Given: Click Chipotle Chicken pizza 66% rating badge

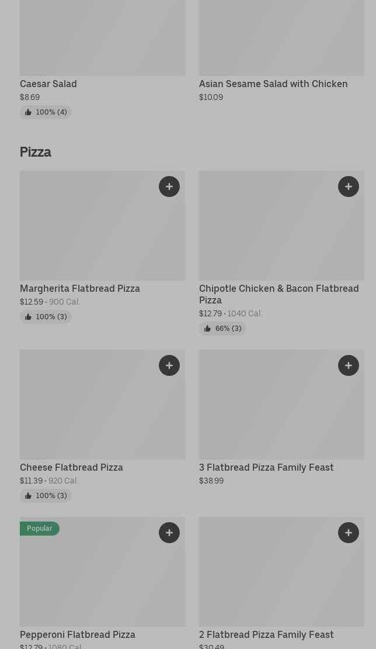Looking at the screenshot, I should coord(222,329).
